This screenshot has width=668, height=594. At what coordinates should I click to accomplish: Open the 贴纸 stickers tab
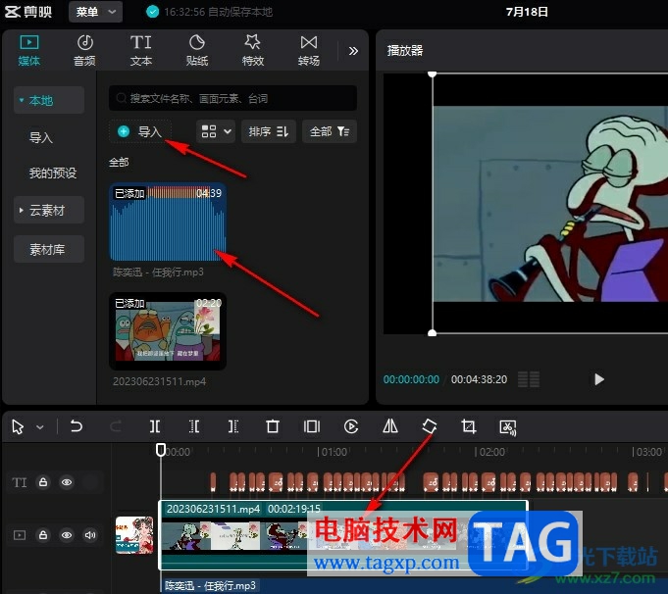pos(197,51)
